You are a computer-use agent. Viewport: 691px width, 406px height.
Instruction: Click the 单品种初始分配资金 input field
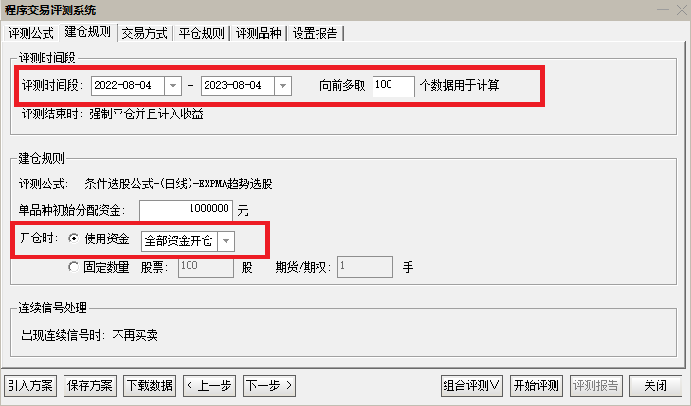coord(186,209)
